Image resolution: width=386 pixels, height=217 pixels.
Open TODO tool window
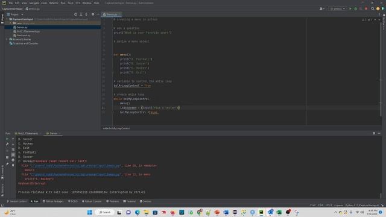(x=73, y=201)
